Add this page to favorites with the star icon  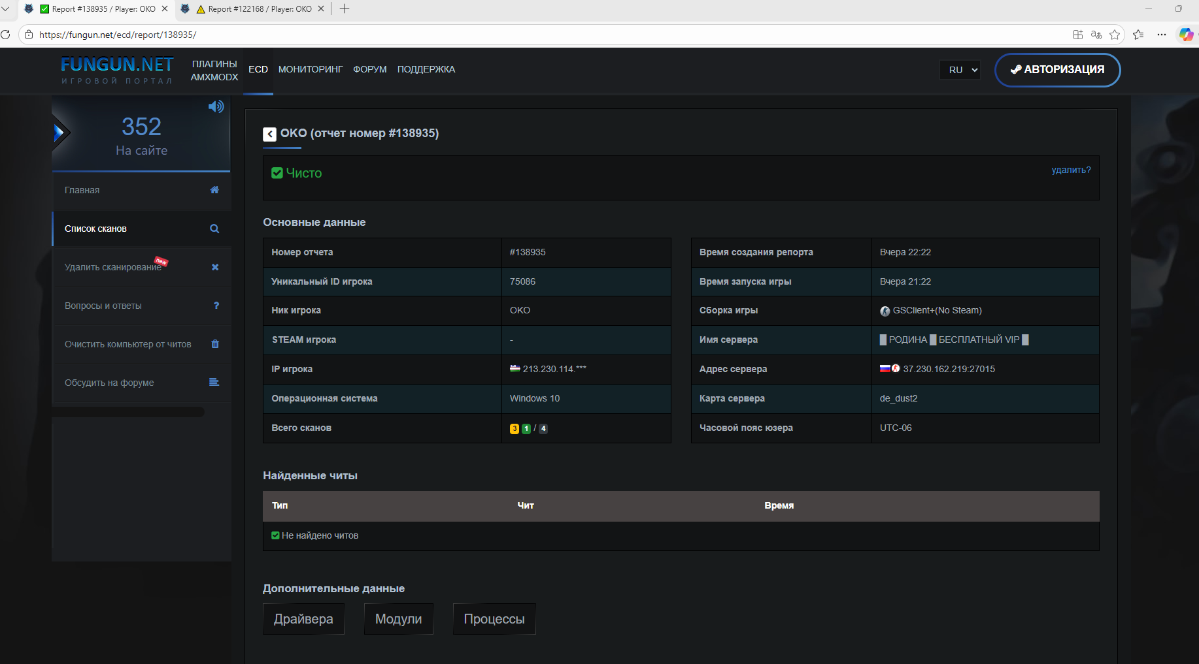pyautogui.click(x=1115, y=35)
